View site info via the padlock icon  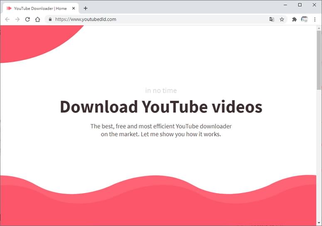[x=50, y=19]
